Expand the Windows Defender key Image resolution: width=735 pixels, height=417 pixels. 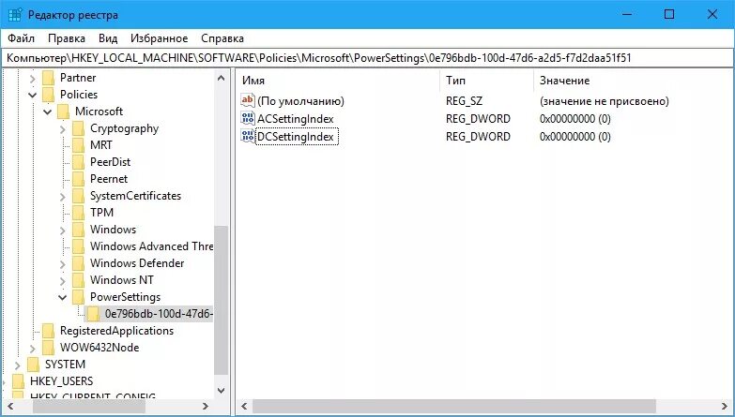pyautogui.click(x=63, y=264)
